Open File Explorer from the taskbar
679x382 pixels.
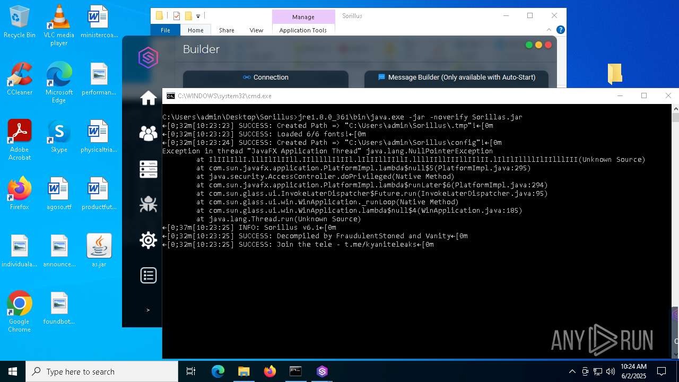coord(243,371)
